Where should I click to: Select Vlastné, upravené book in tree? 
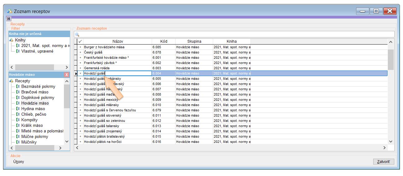tap(37, 51)
